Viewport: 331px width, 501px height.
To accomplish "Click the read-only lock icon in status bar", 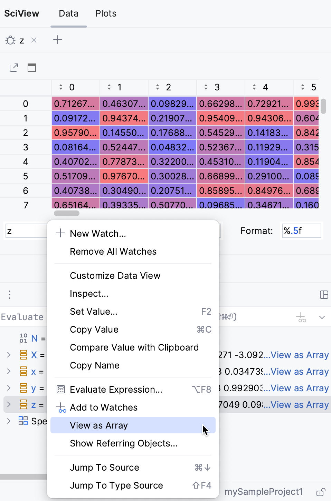I will pos(321,492).
